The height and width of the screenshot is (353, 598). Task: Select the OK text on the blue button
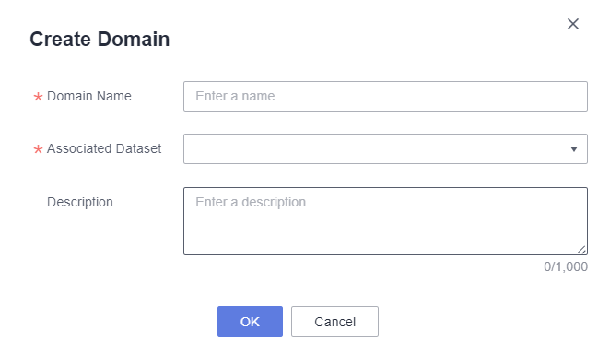click(x=250, y=322)
